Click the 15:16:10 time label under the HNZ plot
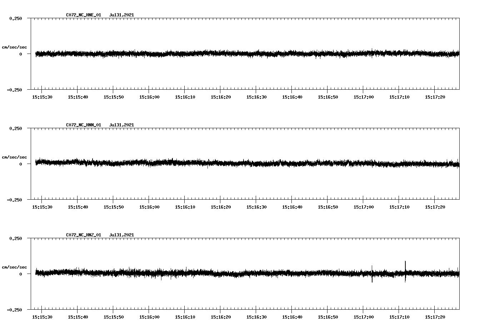This screenshot has width=485, height=330. (185, 317)
